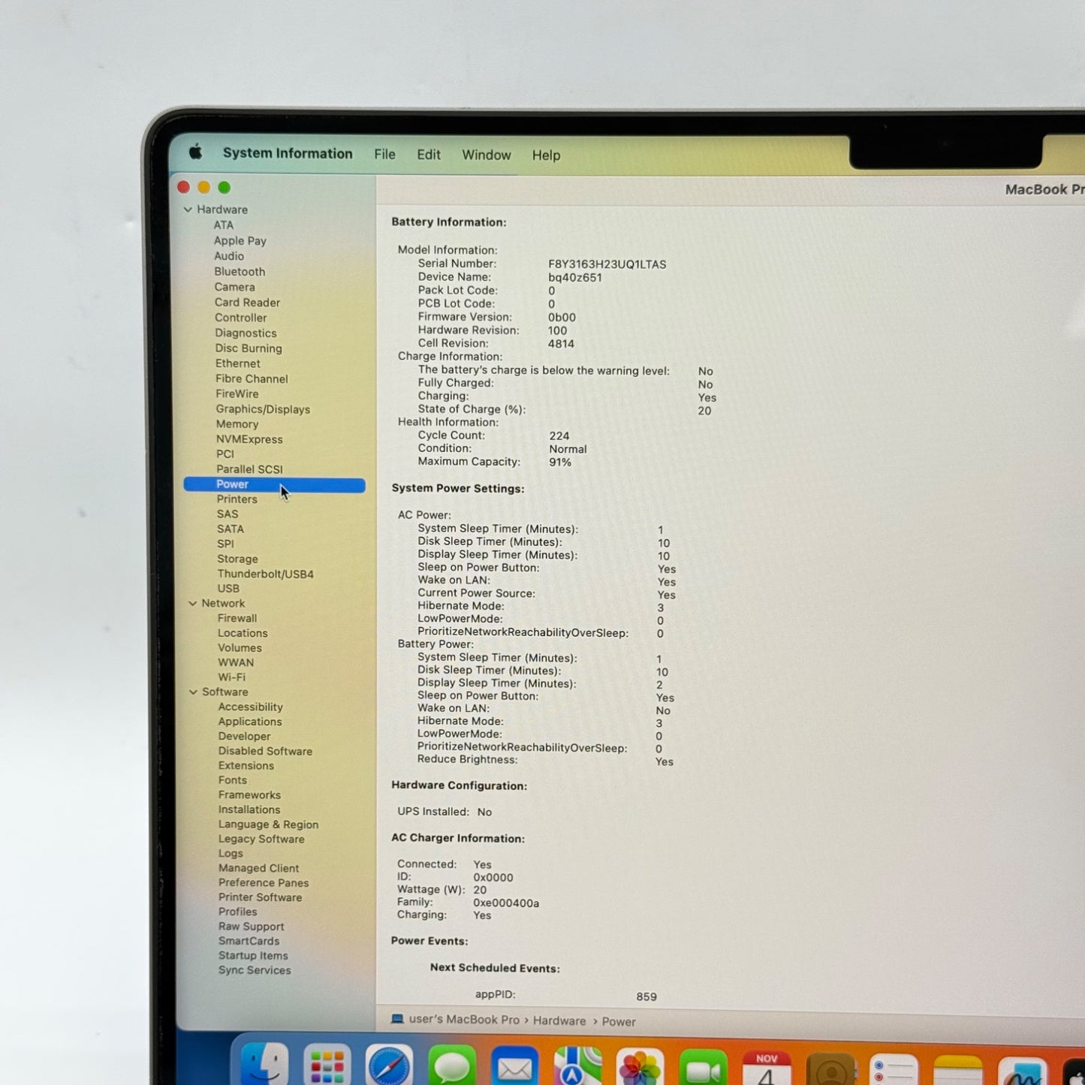The width and height of the screenshot is (1085, 1085).
Task: Launch Safari from the dock
Action: [389, 1066]
